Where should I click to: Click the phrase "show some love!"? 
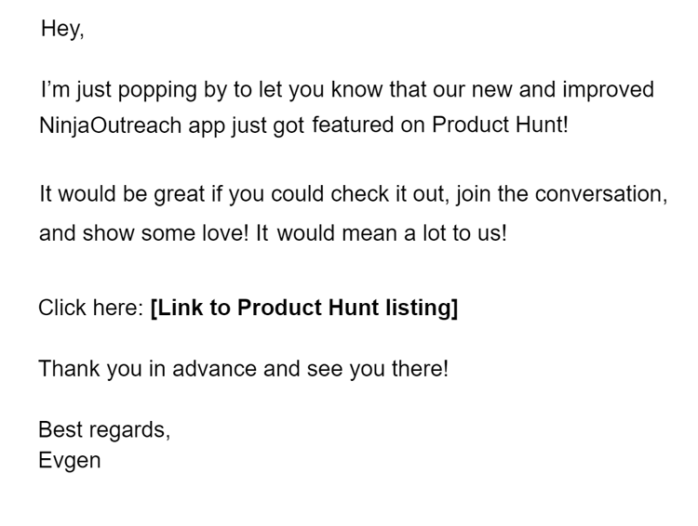pyautogui.click(x=166, y=233)
